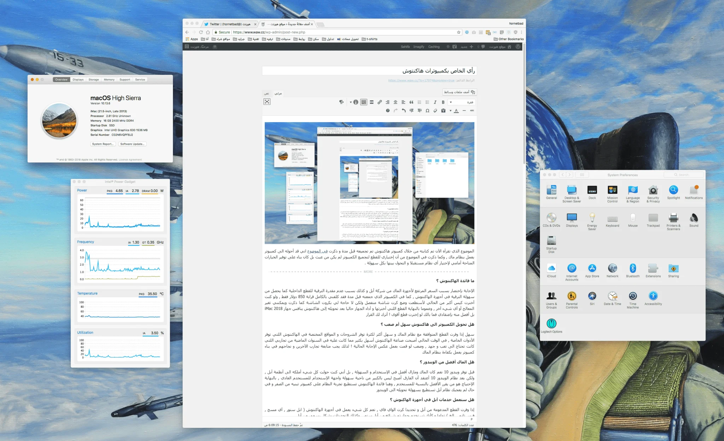Click the distraction-free fullscreen editor icon

click(x=267, y=102)
